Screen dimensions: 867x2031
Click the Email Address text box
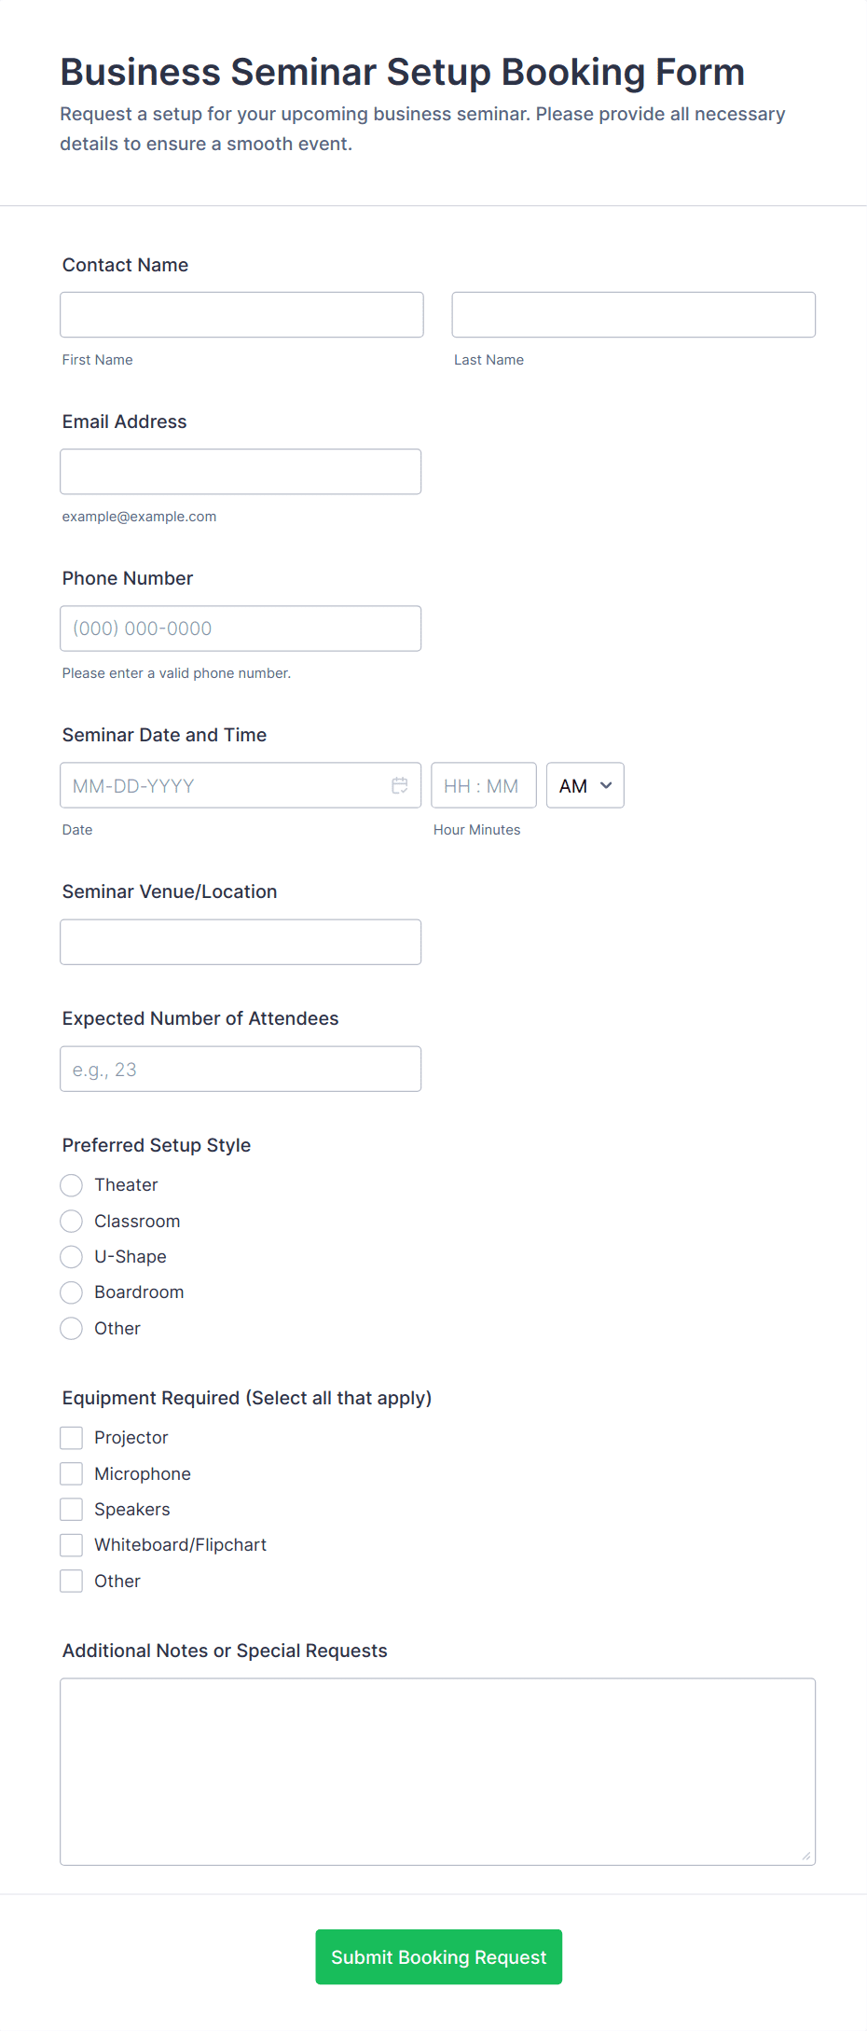241,472
